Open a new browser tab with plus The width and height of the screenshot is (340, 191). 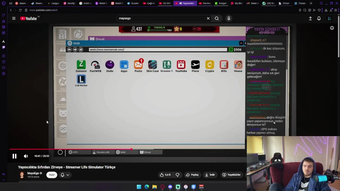coord(311,3)
